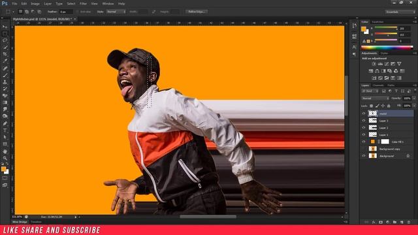Click the Feather input field
This screenshot has width=418, height=235.
pos(66,12)
